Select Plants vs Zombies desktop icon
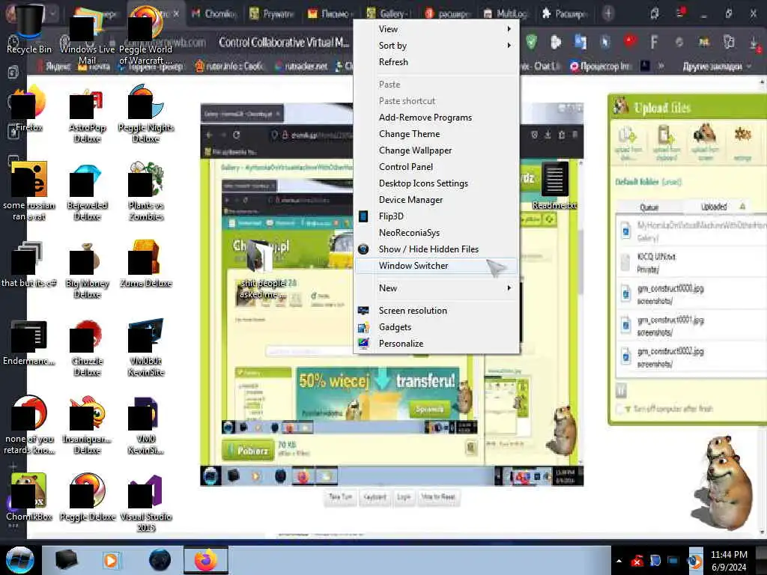 click(146, 192)
